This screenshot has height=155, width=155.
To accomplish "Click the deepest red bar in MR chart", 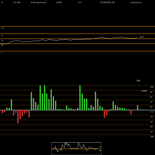I will coord(18,117).
